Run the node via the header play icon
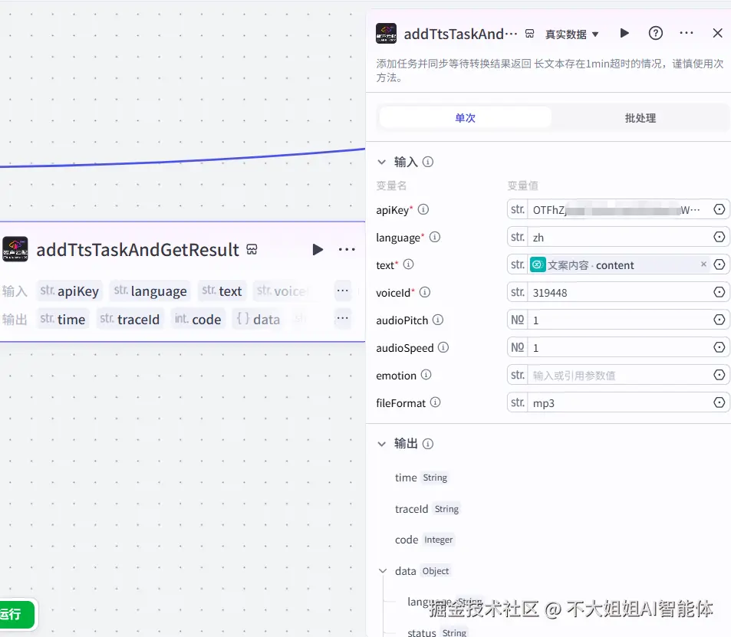 click(x=624, y=33)
